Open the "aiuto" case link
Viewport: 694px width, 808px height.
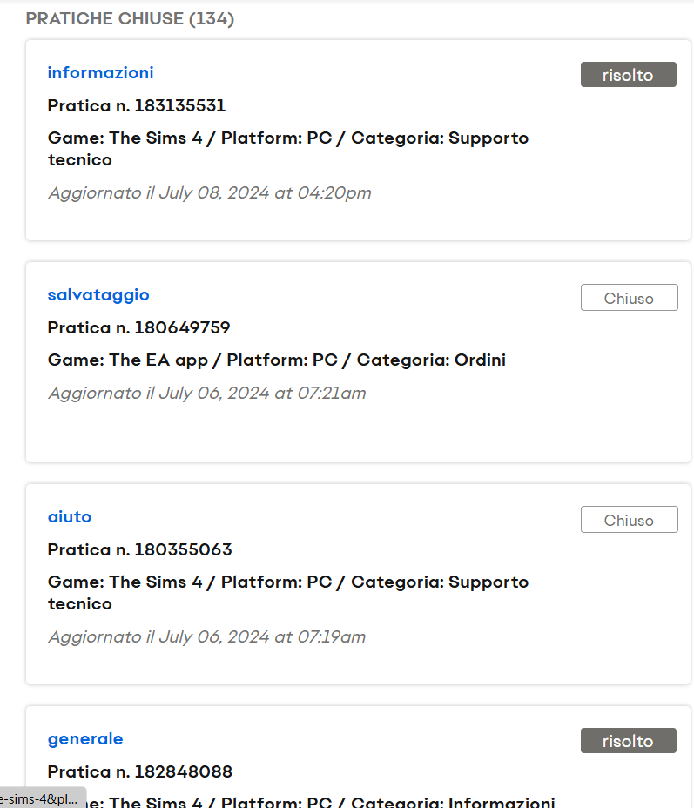[70, 517]
